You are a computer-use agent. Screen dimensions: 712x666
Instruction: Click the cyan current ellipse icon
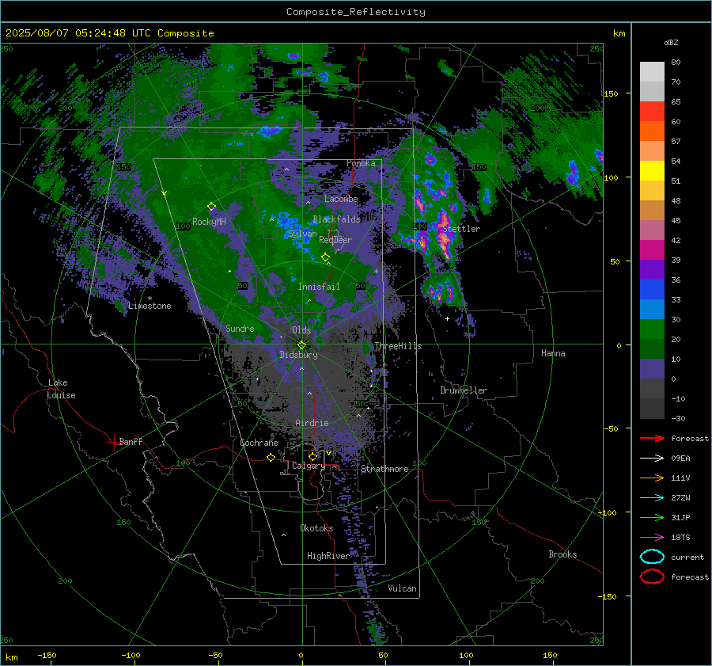652,557
